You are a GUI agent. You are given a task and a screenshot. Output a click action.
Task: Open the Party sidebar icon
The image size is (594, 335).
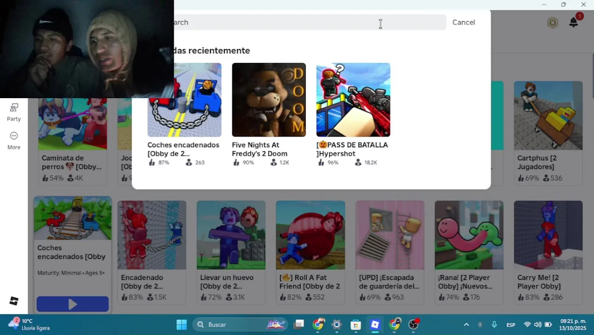point(14,112)
